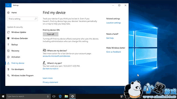Click the Windows Defender shield icon
Image resolution: width=177 pixels, height=99 pixels.
coord(8,38)
